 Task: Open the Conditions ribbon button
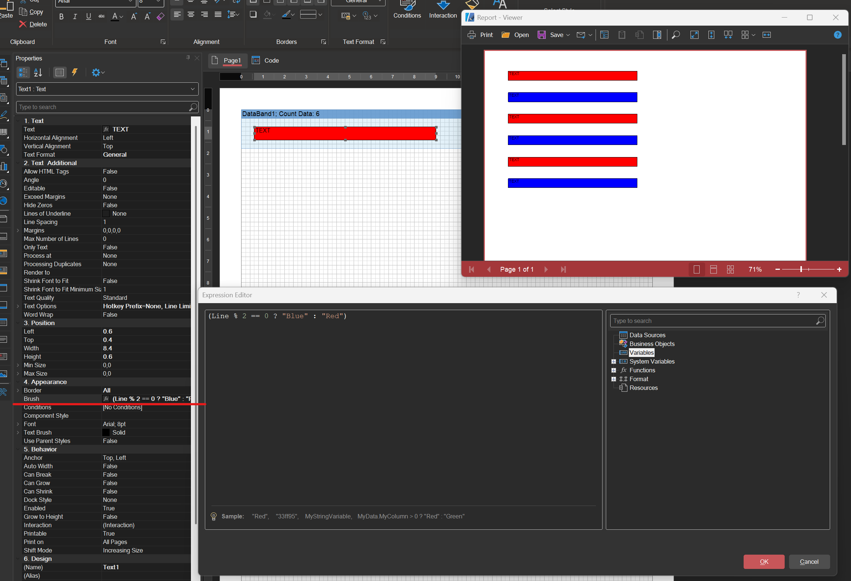coord(407,10)
